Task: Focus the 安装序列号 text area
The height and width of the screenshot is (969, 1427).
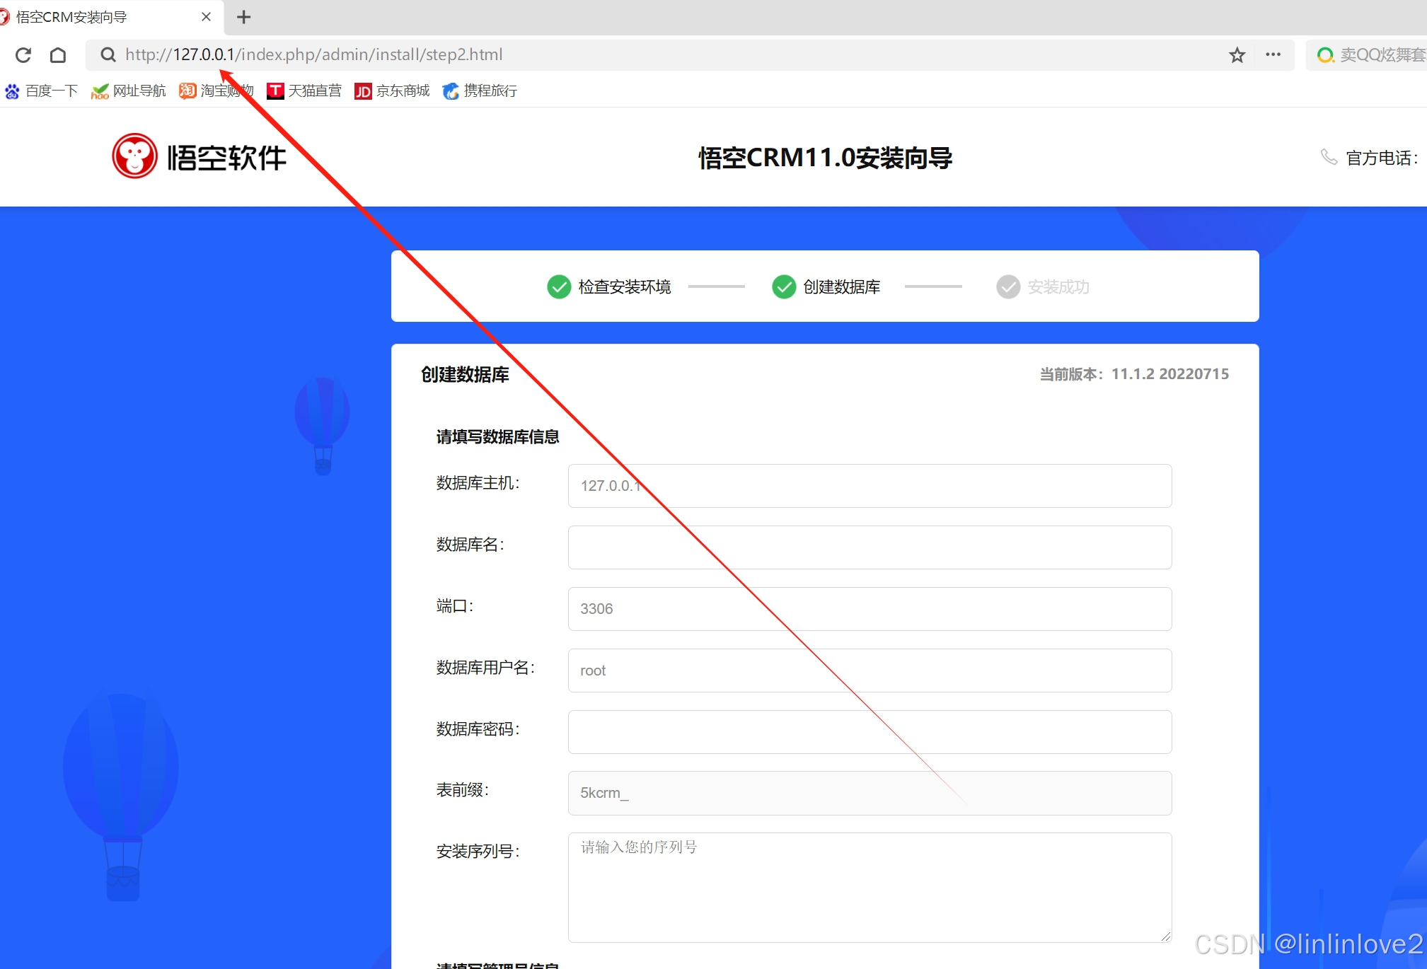Action: click(x=870, y=888)
